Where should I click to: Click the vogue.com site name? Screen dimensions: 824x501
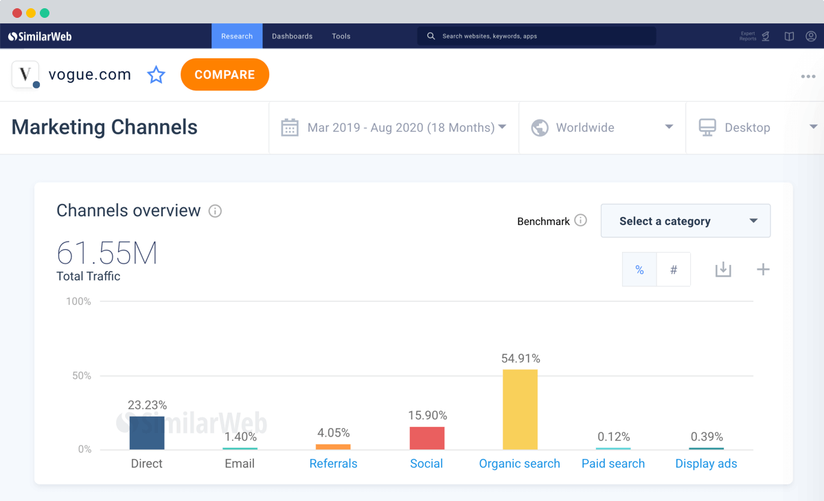click(x=89, y=75)
